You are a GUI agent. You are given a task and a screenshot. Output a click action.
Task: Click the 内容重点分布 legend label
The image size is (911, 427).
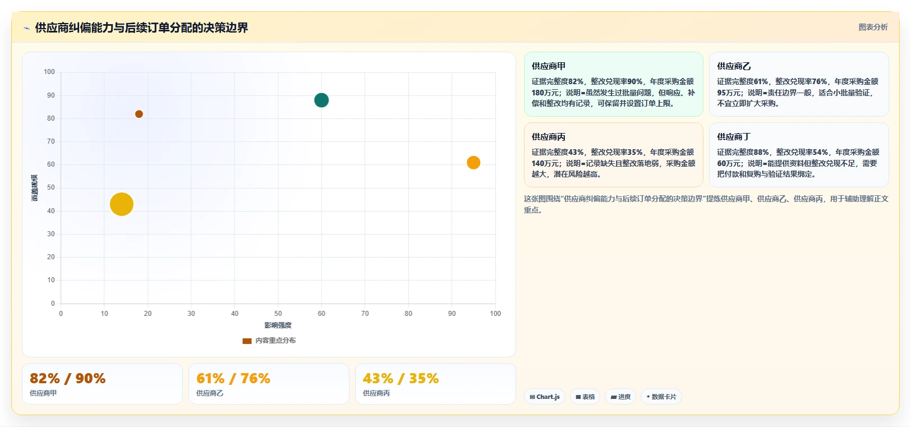275,341
